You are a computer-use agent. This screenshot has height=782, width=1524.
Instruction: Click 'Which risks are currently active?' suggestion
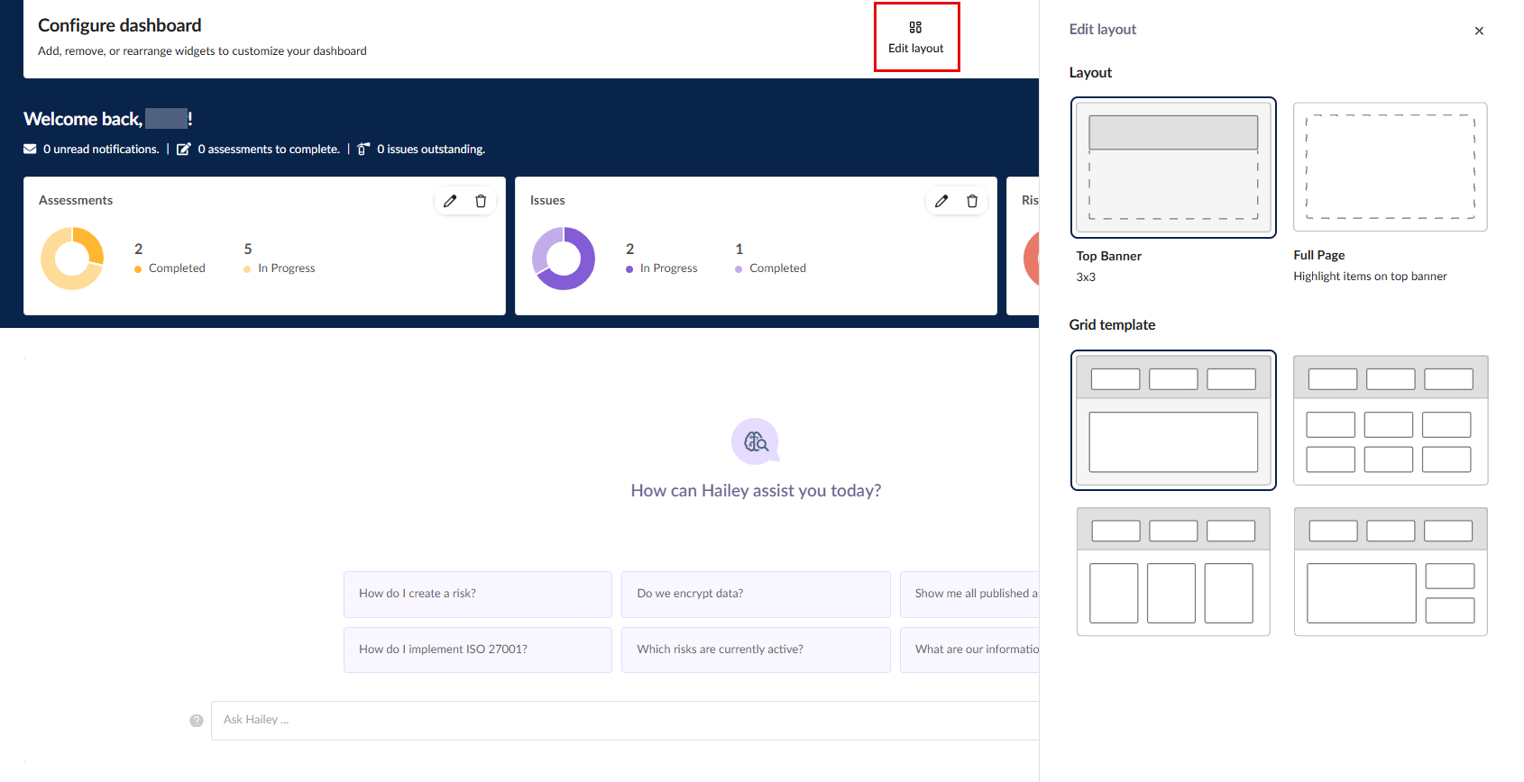pyautogui.click(x=756, y=650)
